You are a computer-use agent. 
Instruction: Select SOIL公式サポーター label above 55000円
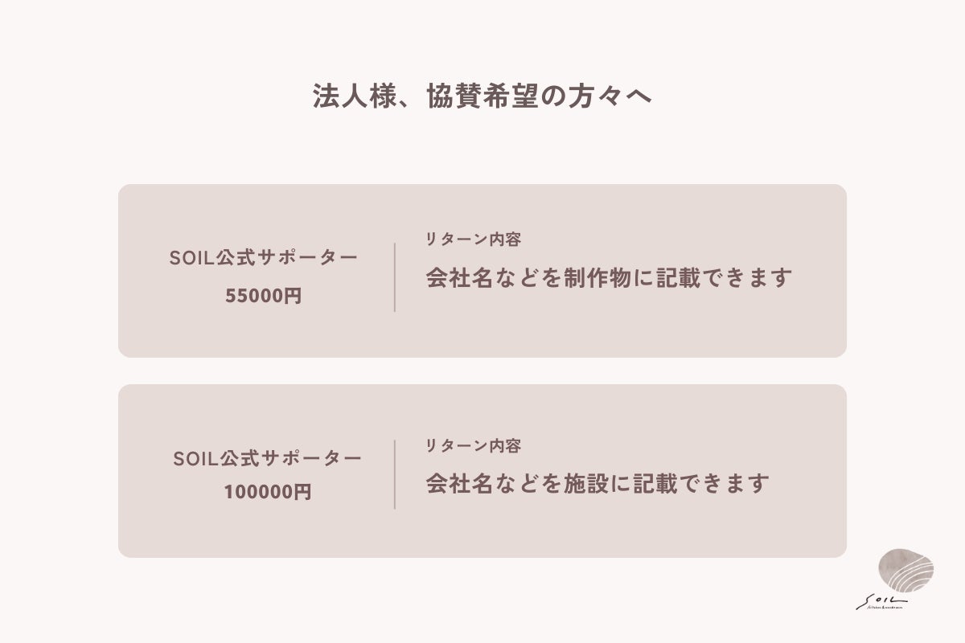[x=264, y=258]
